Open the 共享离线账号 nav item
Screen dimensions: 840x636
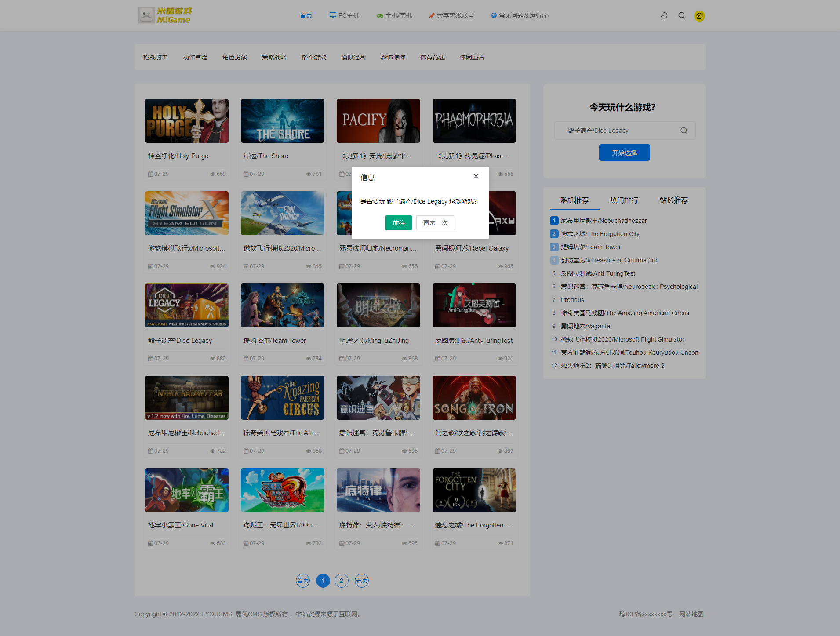451,15
